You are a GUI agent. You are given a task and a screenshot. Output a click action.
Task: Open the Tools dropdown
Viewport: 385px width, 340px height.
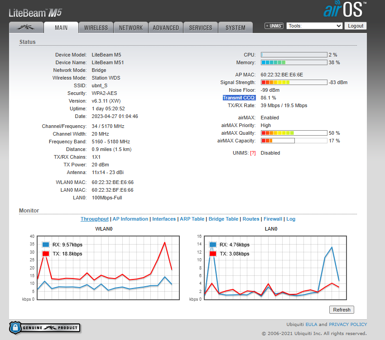point(314,26)
